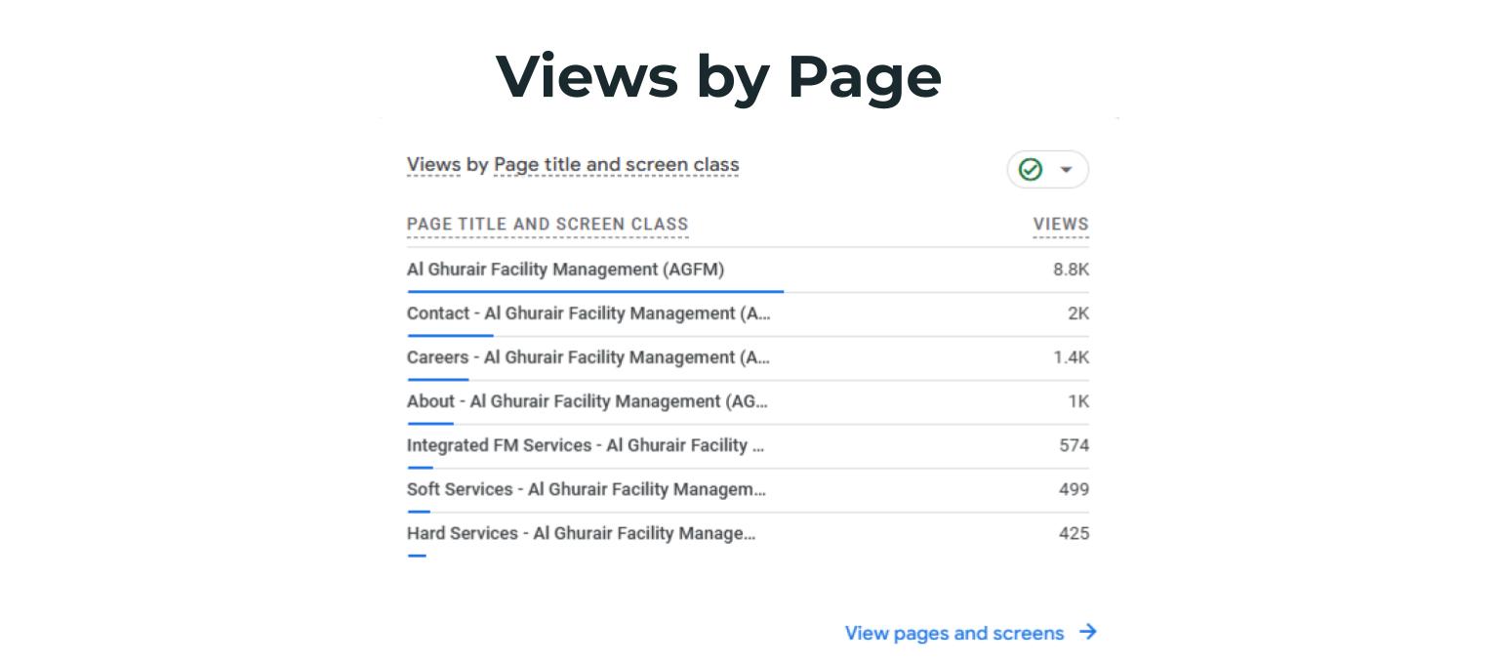Open the dropdown arrow beside the green checkmark
Viewport: 1499px width, 663px height.
1066,170
